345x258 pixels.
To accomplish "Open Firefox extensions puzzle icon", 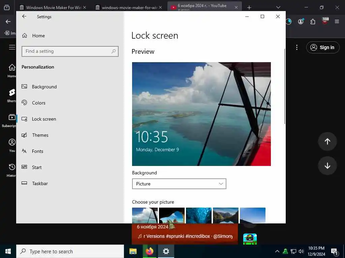I will pos(313,21).
